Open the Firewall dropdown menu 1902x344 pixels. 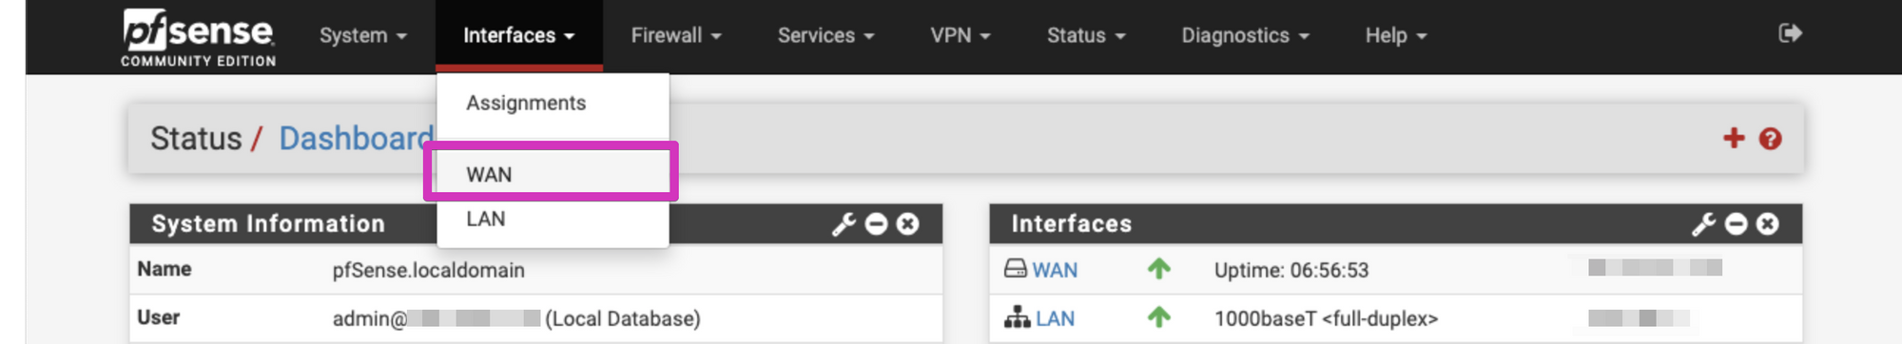pyautogui.click(x=676, y=35)
